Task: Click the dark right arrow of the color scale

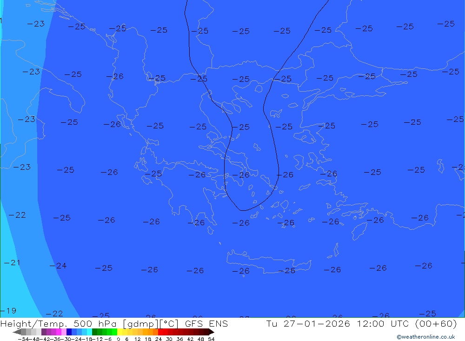Action: [x=212, y=332]
